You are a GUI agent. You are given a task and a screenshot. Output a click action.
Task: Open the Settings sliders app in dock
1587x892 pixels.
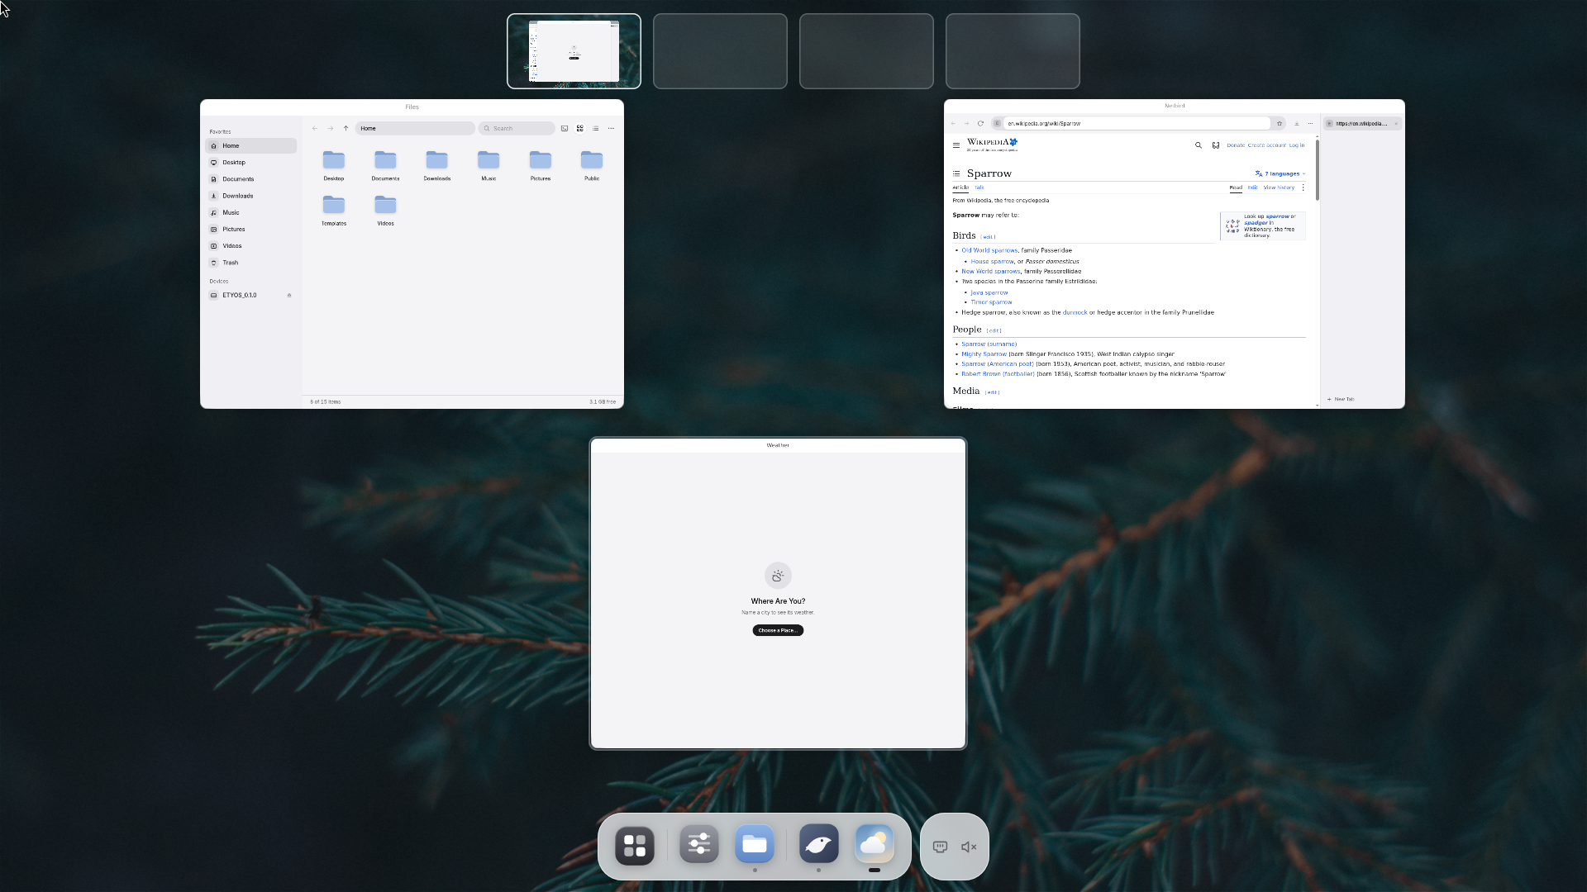(x=699, y=844)
